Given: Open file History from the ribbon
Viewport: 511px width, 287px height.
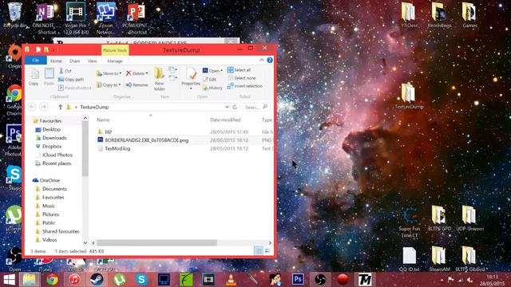Looking at the screenshot, I should pos(212,88).
